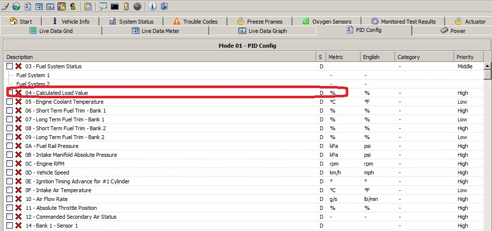Image resolution: width=492 pixels, height=231 pixels.
Task: Click the green user icon in toolbar
Action: pos(73,6)
